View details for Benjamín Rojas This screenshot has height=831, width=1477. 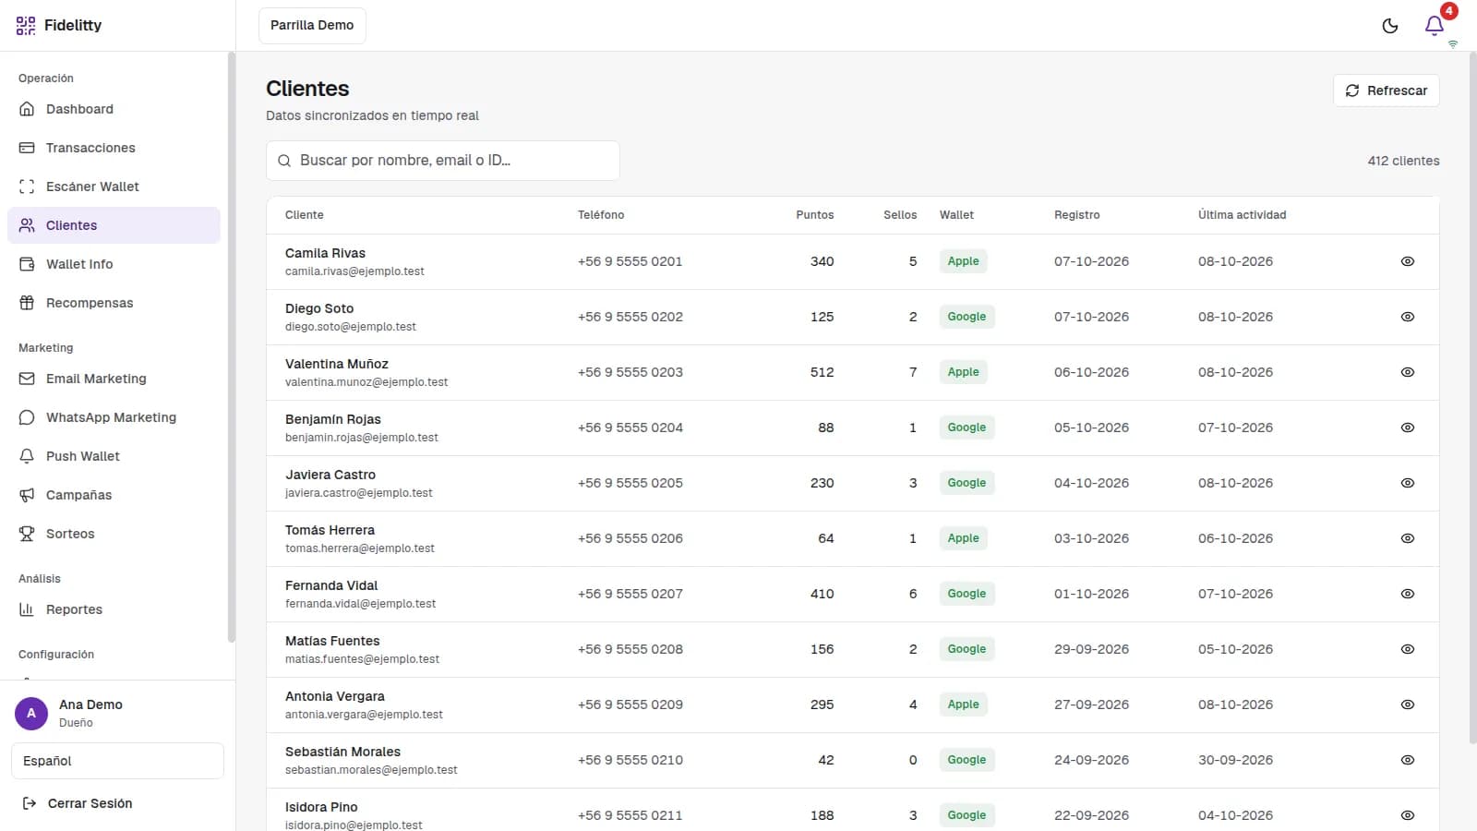click(1408, 428)
